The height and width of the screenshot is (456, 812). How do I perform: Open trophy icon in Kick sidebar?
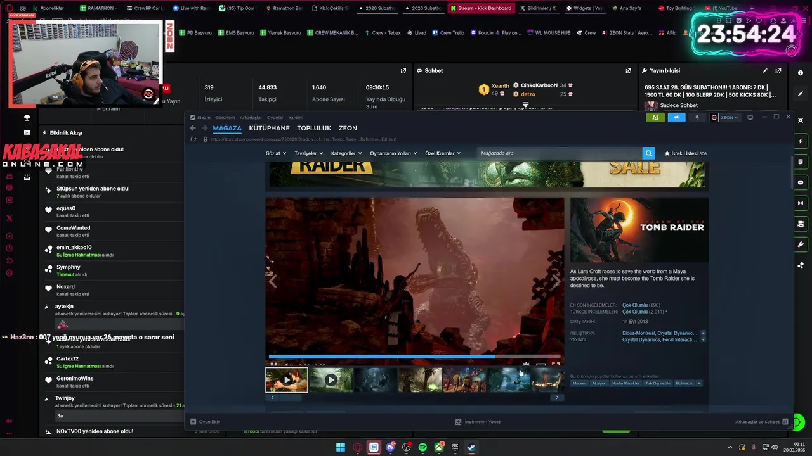coord(27,118)
